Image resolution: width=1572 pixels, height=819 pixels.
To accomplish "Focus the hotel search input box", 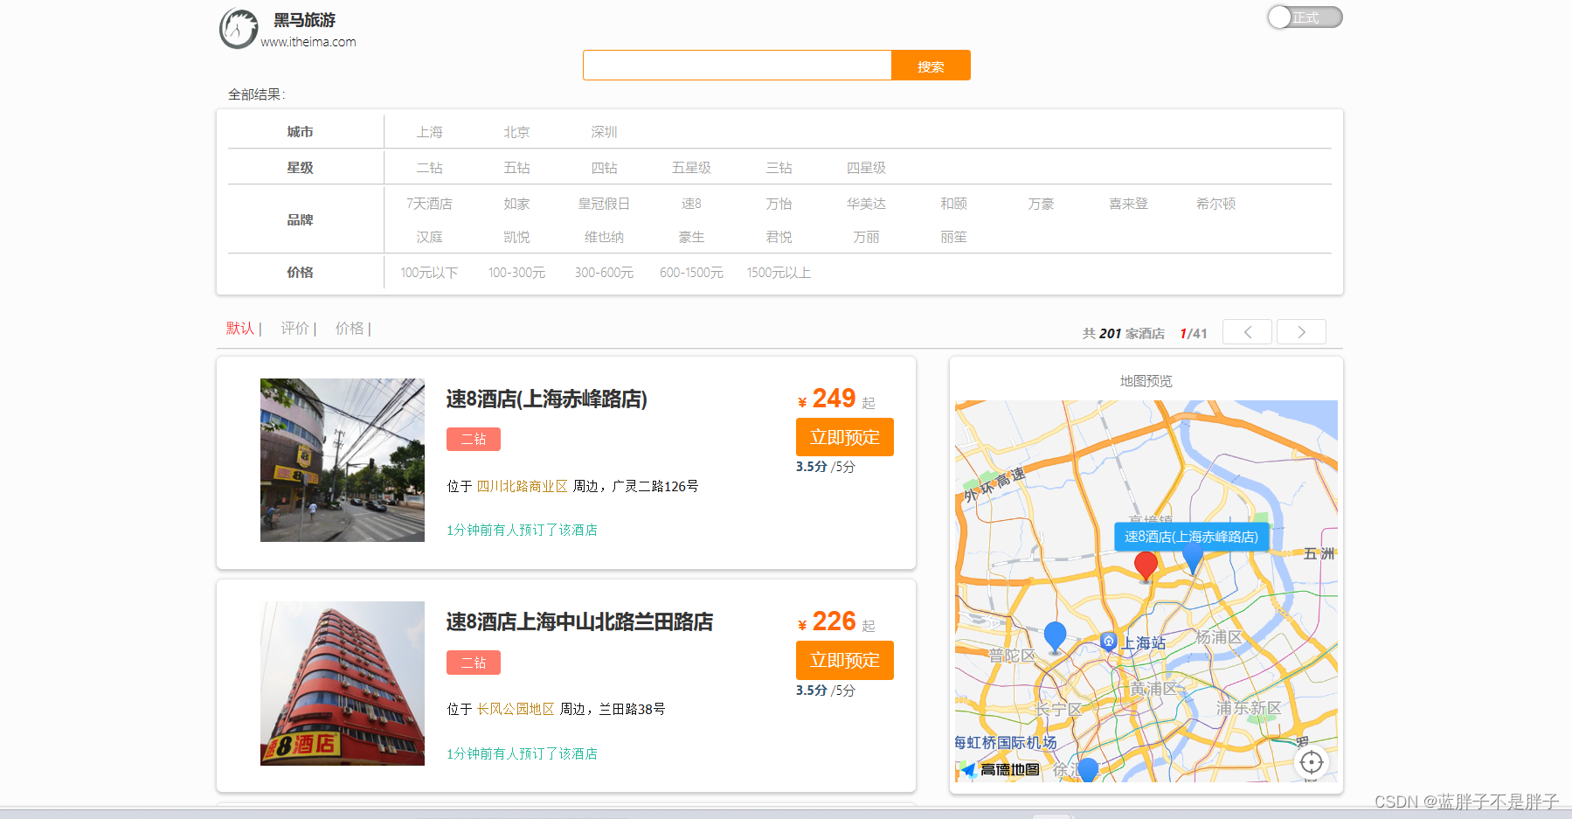I will coord(737,66).
